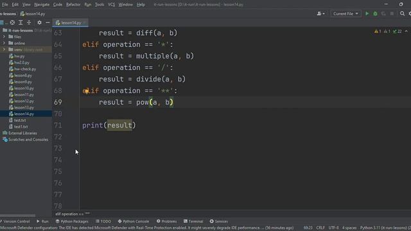Click the elif operation breadcrumb below editor

coord(73,214)
